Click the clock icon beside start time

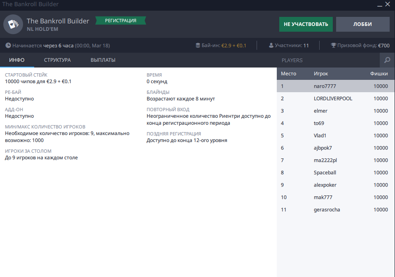[x=8, y=46]
